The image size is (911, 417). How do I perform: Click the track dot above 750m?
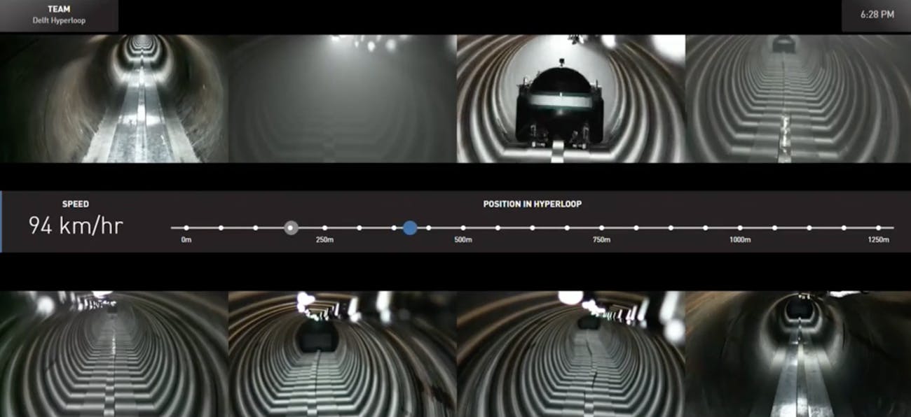(601, 227)
